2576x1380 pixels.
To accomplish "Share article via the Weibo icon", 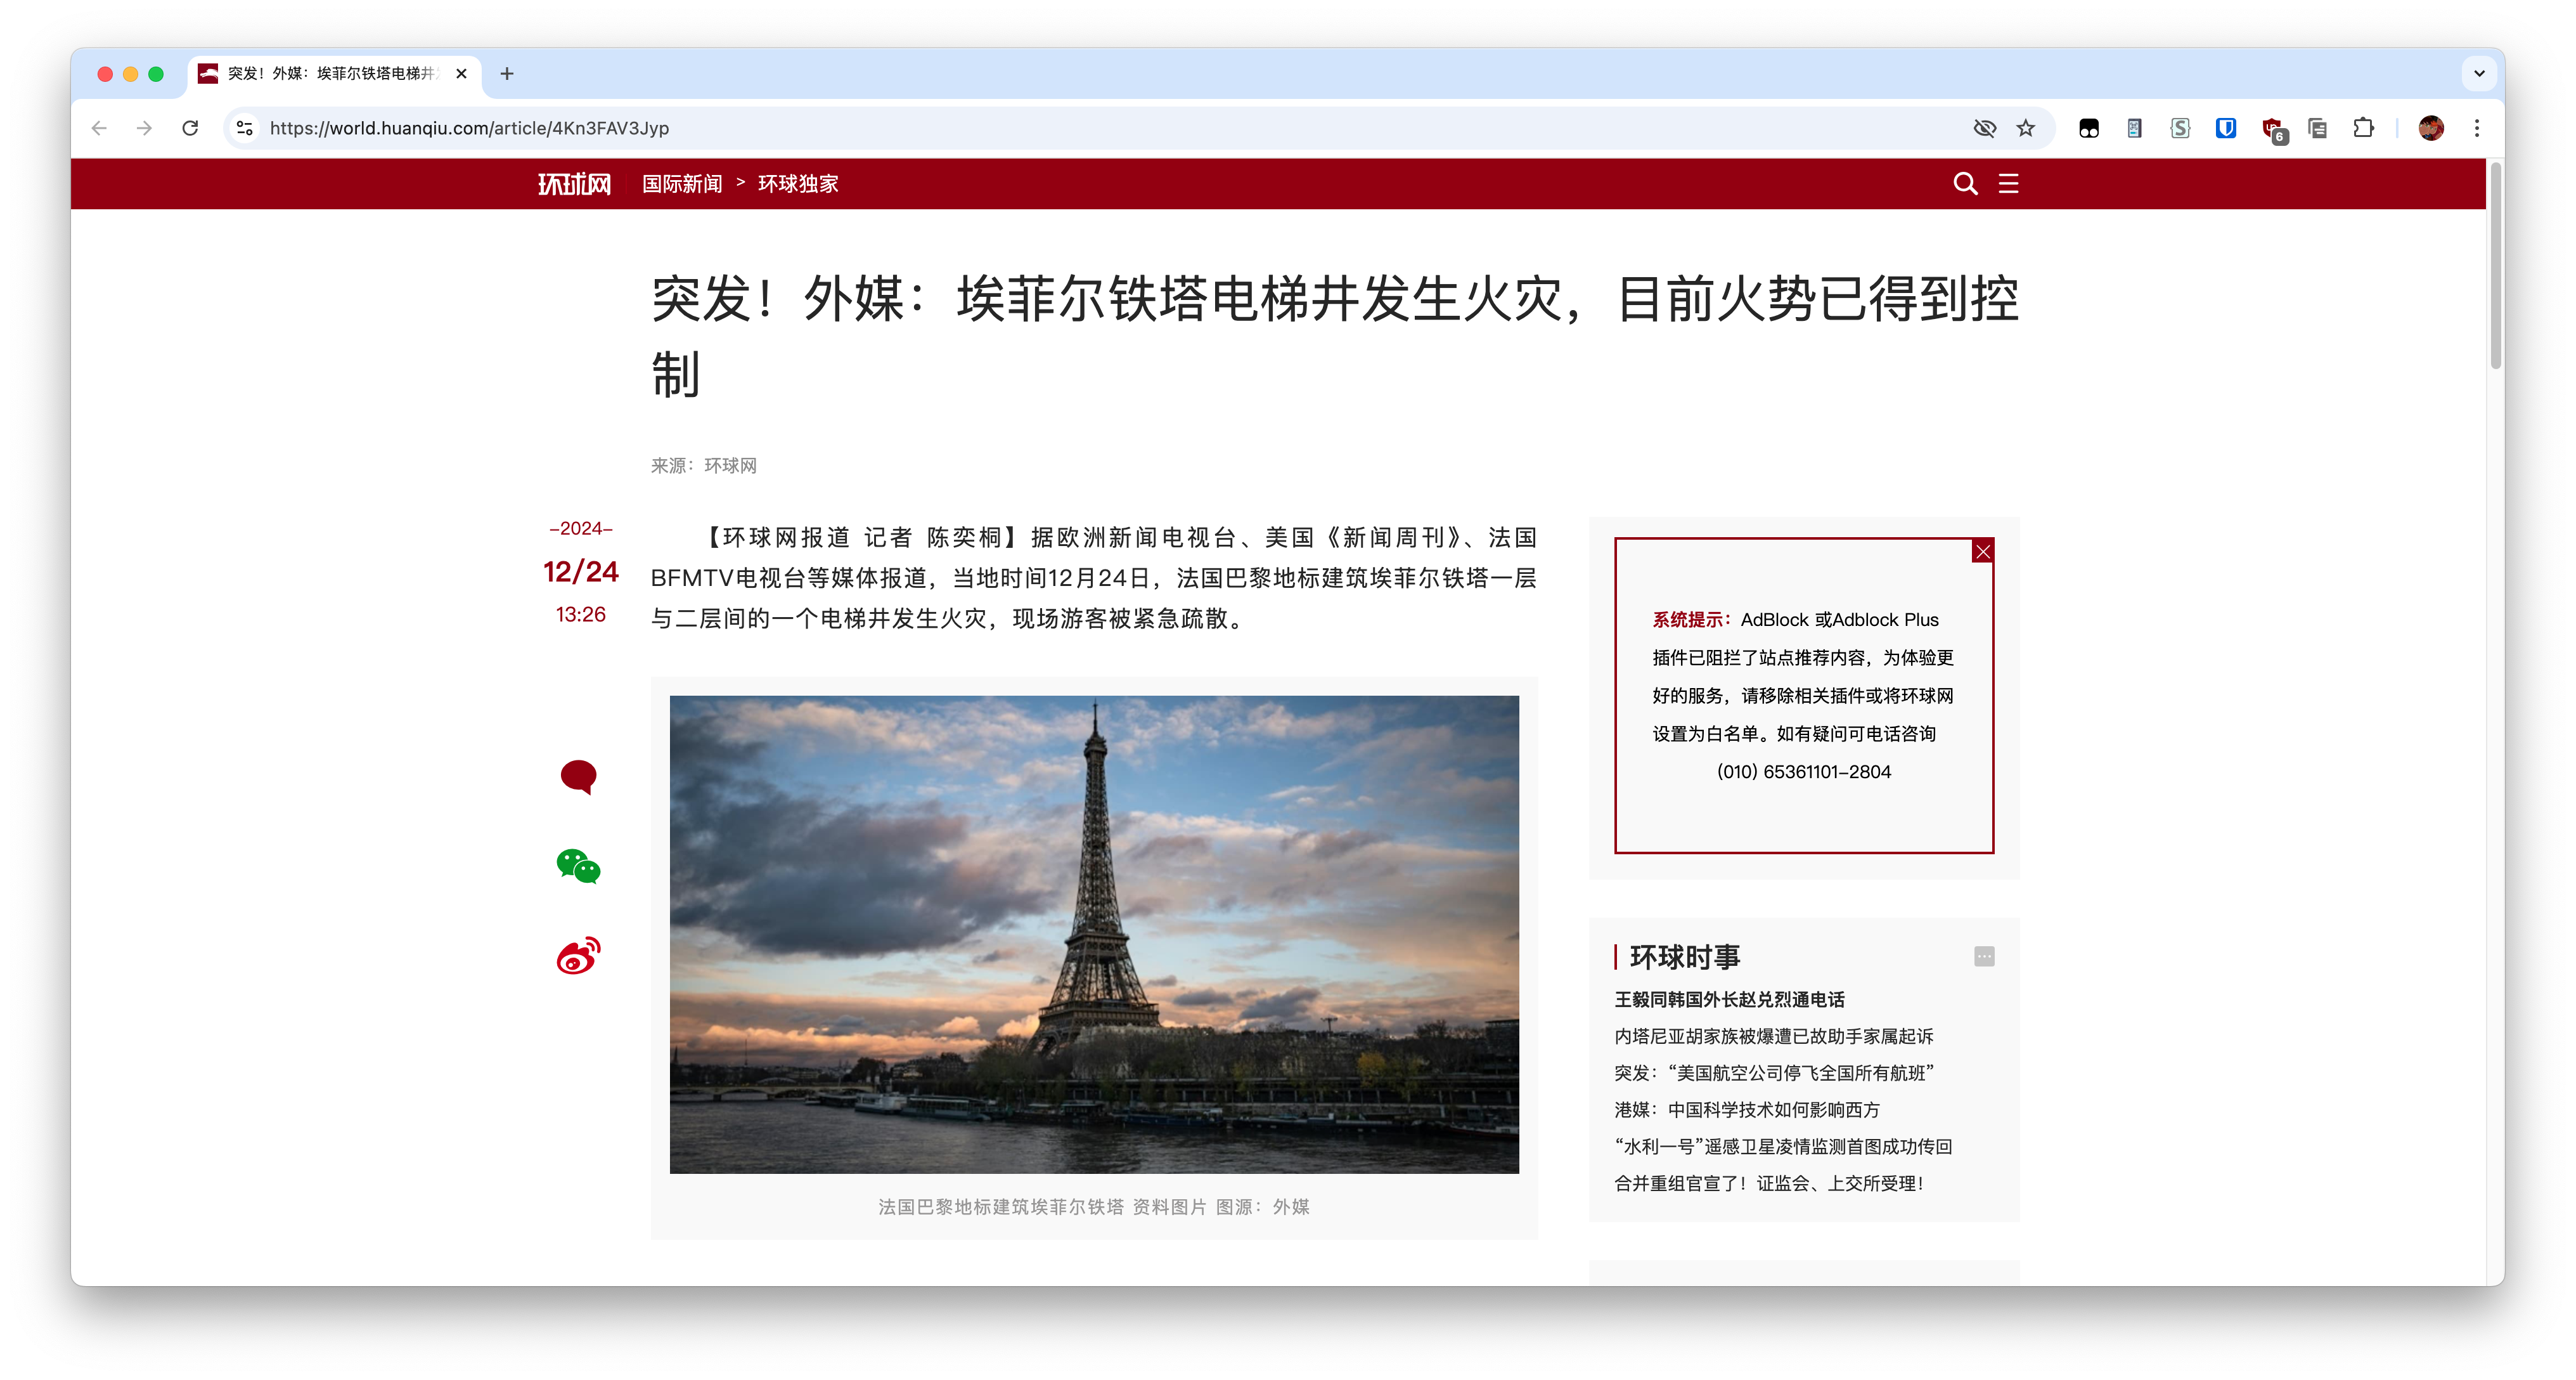I will [578, 956].
